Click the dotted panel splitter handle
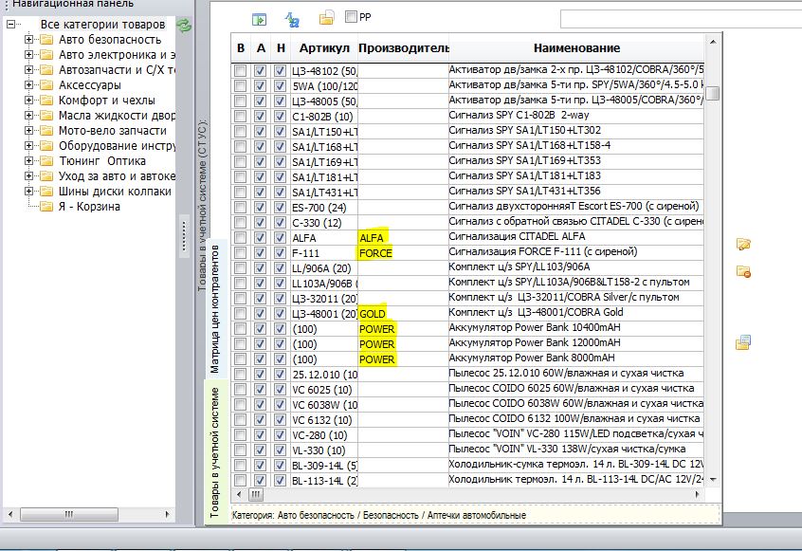The height and width of the screenshot is (551, 802). 184,236
